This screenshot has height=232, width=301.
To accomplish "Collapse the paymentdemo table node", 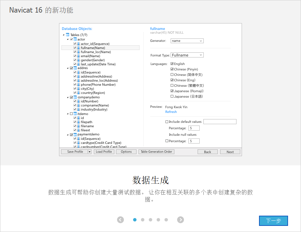I will [68, 135].
